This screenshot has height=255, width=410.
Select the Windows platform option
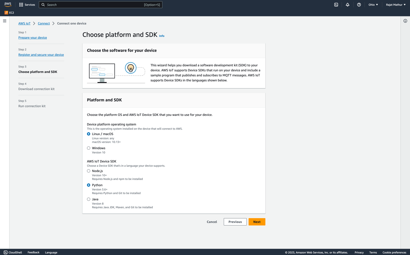(x=89, y=148)
